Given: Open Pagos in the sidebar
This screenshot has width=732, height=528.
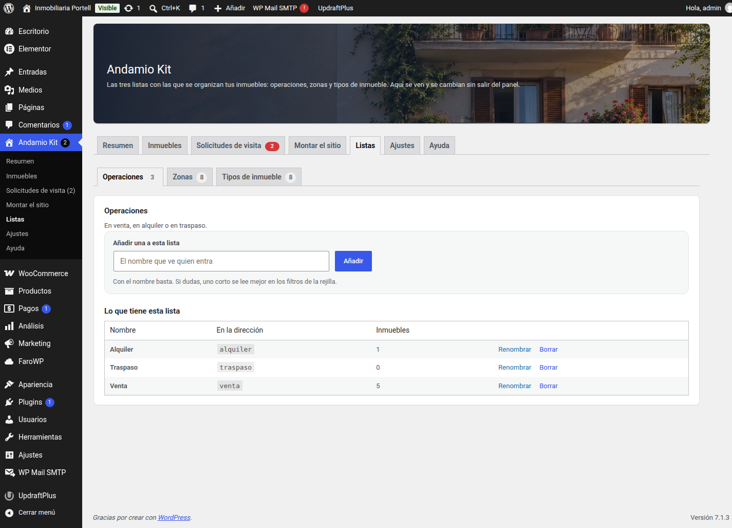Looking at the screenshot, I should [28, 308].
